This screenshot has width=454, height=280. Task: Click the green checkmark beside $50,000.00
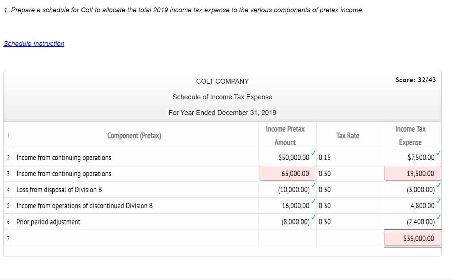[x=314, y=154]
